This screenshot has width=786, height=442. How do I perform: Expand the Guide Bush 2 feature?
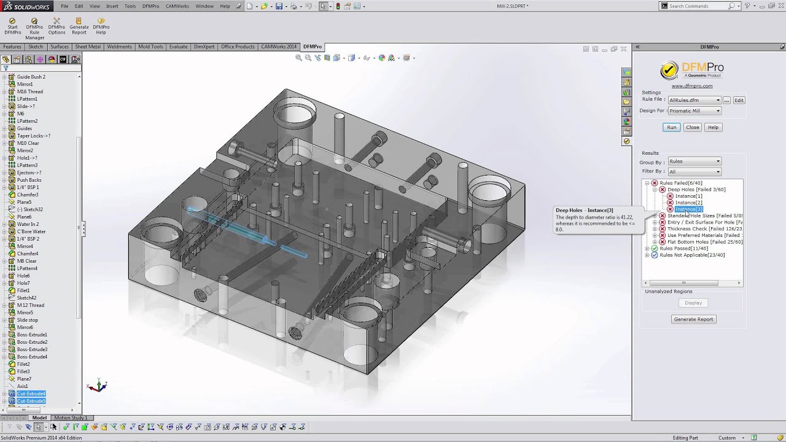coord(4,77)
